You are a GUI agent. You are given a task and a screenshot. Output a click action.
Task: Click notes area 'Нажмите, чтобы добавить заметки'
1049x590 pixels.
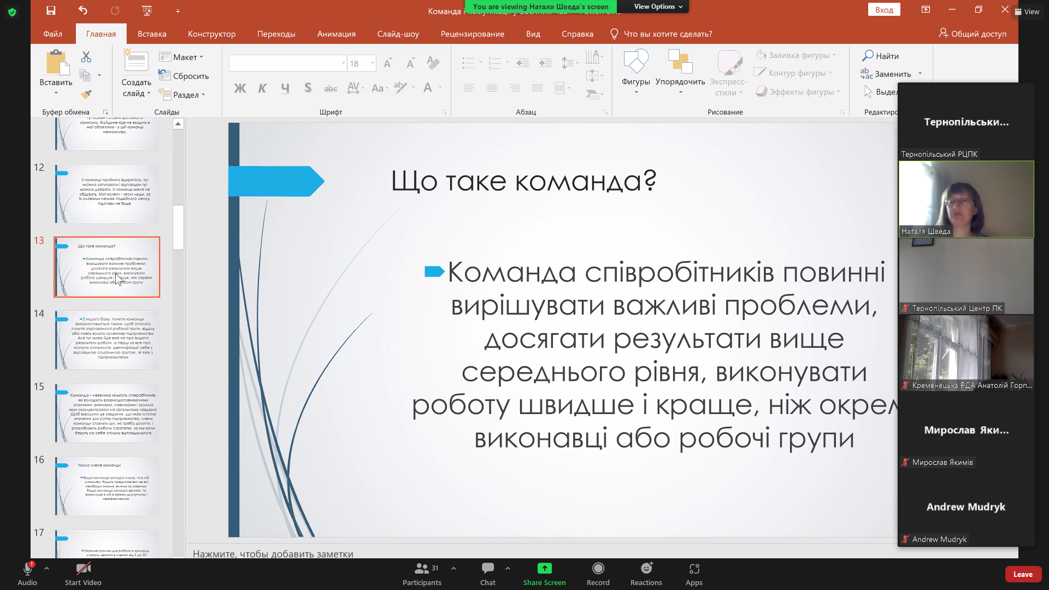[x=273, y=553]
